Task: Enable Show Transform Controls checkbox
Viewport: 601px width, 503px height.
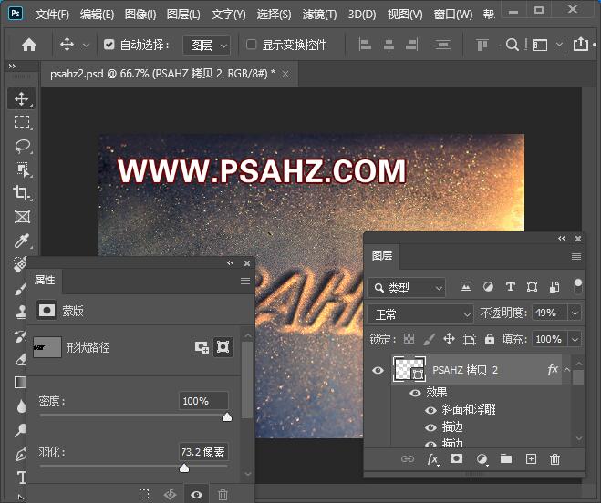Action: (251, 45)
